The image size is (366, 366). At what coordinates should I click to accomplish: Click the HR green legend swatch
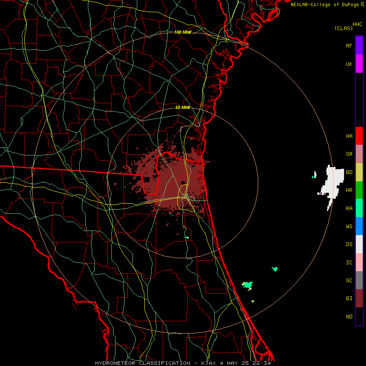click(x=359, y=190)
